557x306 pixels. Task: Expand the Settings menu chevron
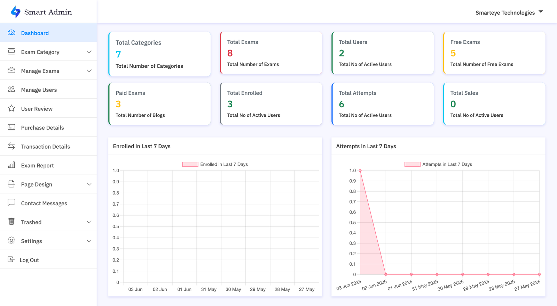coord(89,241)
